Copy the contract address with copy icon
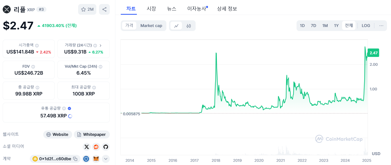 pos(75,159)
